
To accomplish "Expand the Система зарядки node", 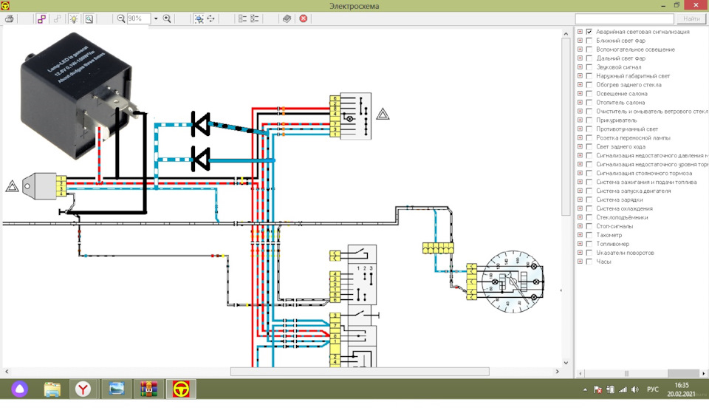I will click(x=580, y=200).
